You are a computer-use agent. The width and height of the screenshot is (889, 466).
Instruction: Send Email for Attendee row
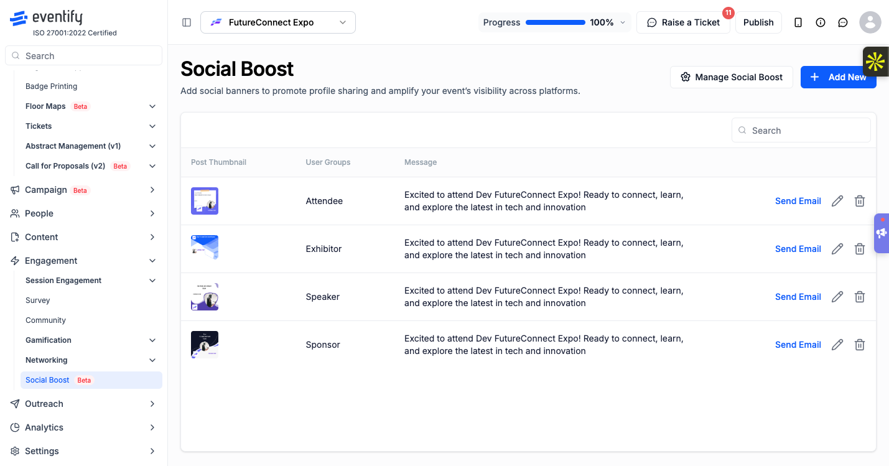(798, 201)
